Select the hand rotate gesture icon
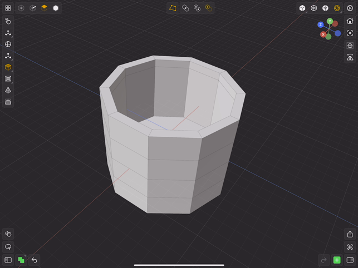The height and width of the screenshot is (268, 358). pos(8,234)
